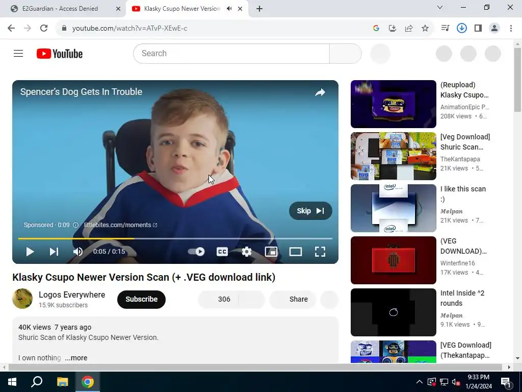This screenshot has width=522, height=392.
Task: Enter full screen mode
Action: (320, 252)
